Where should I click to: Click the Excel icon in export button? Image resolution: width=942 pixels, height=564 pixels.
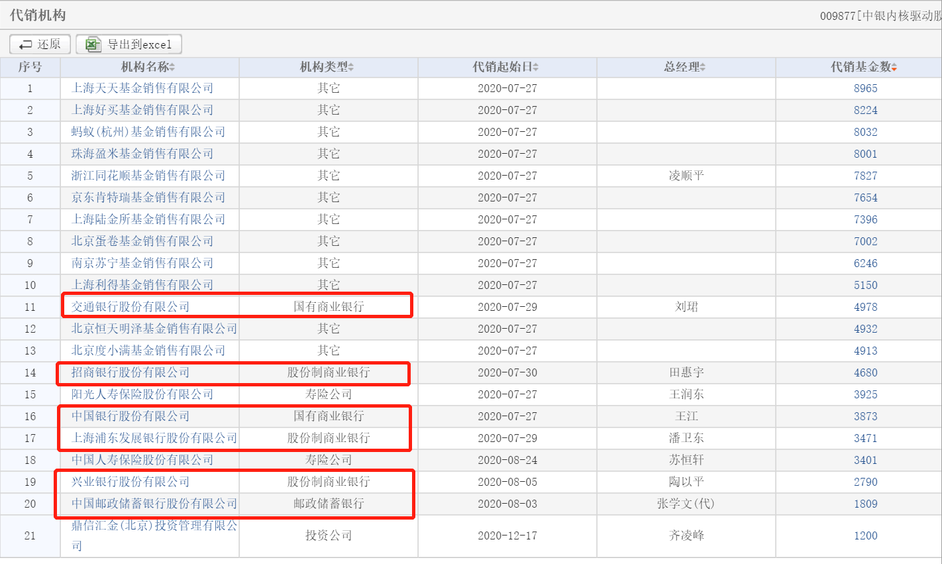(x=93, y=44)
